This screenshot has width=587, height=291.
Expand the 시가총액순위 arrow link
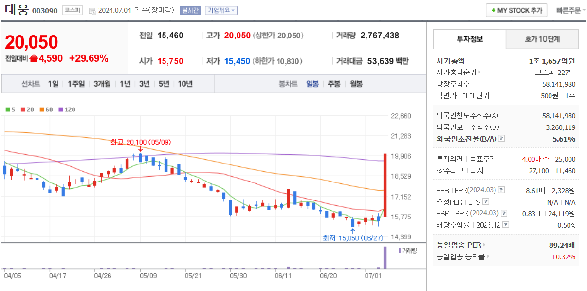click(479, 73)
